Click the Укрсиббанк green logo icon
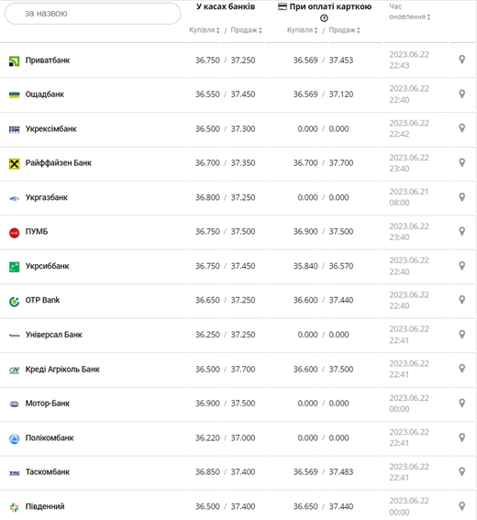Image resolution: width=477 pixels, height=520 pixels. pyautogui.click(x=14, y=267)
